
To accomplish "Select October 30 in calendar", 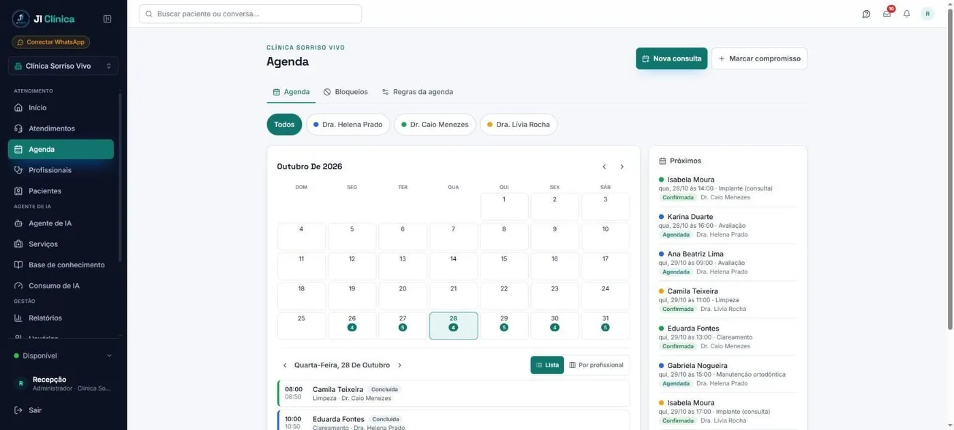I will tap(555, 326).
